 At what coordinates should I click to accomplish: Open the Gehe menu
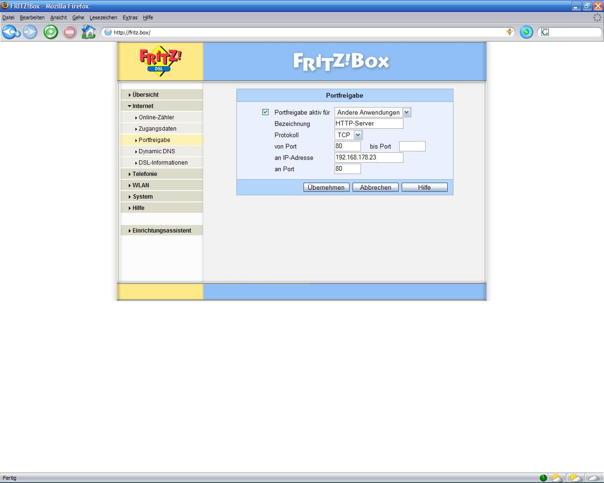point(78,17)
